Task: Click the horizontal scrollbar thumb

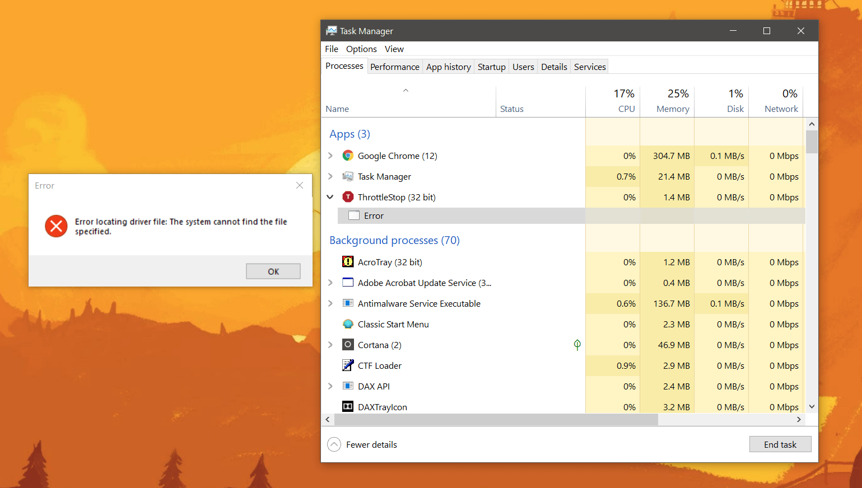Action: click(496, 419)
